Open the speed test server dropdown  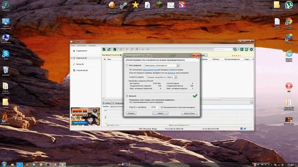coord(178,65)
